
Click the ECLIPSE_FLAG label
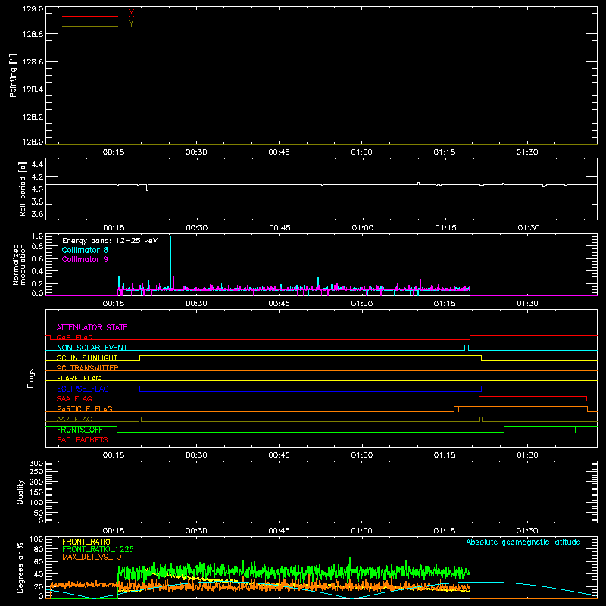click(83, 389)
